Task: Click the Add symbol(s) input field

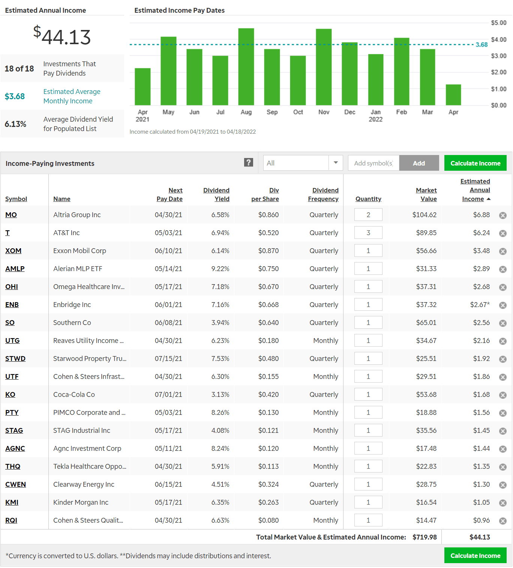Action: [x=373, y=163]
